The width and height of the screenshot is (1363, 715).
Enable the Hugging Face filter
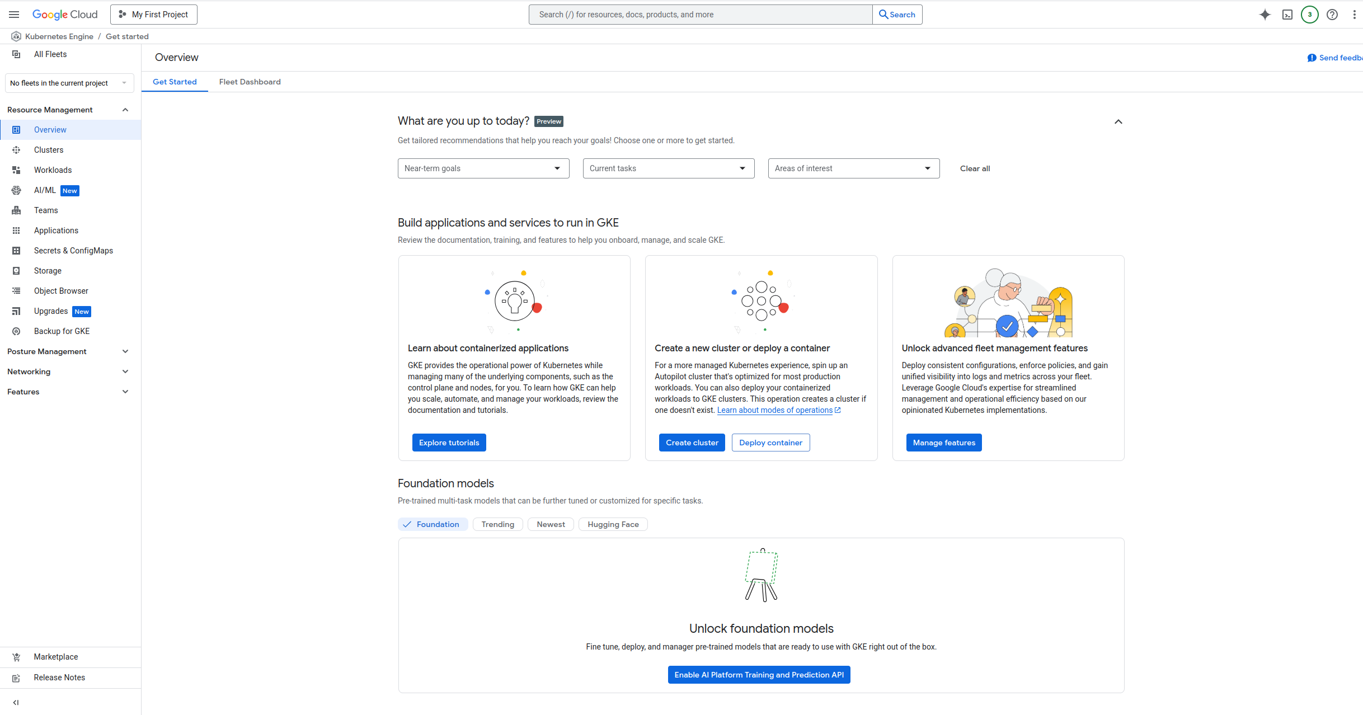[x=613, y=524]
